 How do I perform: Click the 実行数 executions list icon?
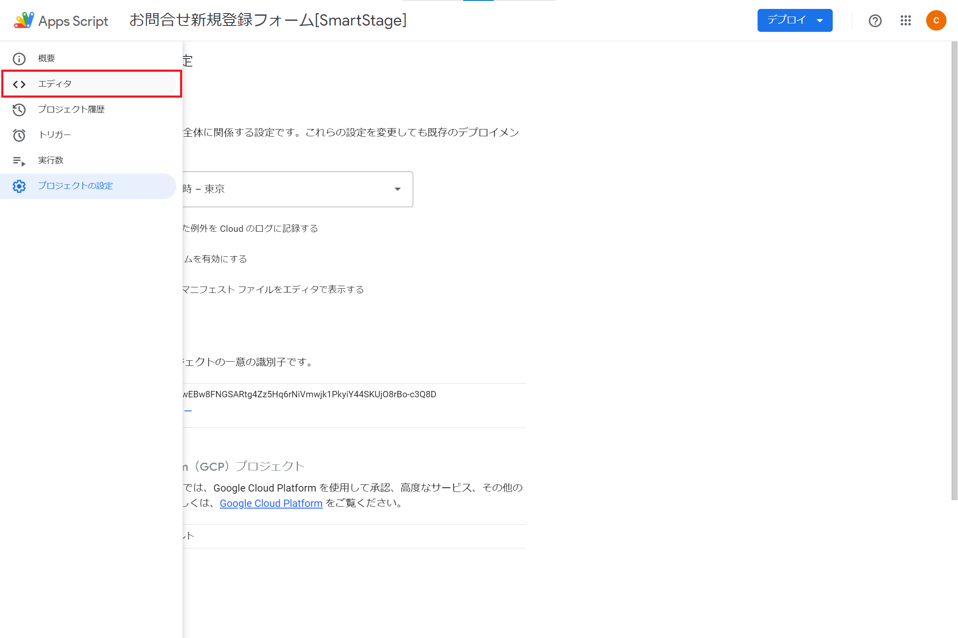19,161
